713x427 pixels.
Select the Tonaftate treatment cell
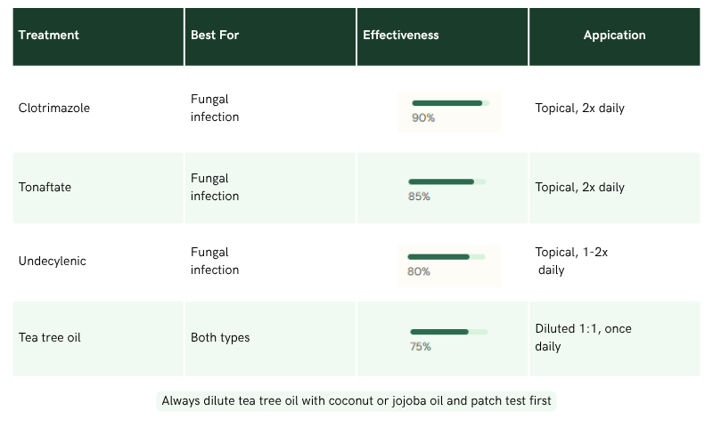[x=45, y=188]
